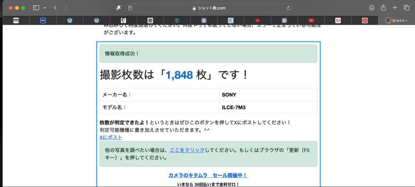Click the メーカー名 table cell
415x187 pixels.
(x=159, y=95)
